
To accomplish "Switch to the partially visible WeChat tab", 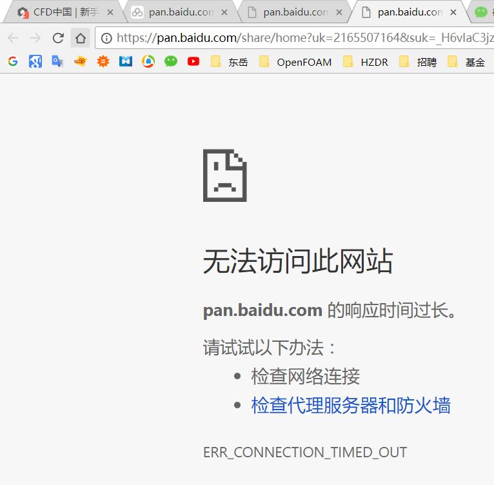I will pos(482,12).
